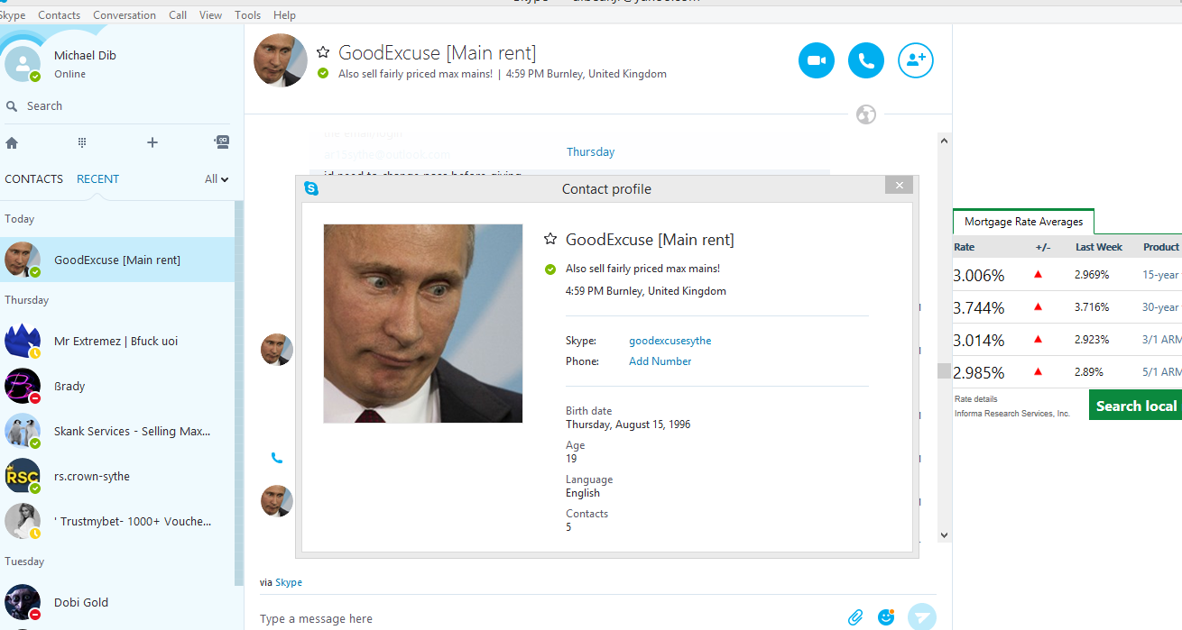The image size is (1182, 630).
Task: Click the plus new conversation icon
Action: [152, 142]
